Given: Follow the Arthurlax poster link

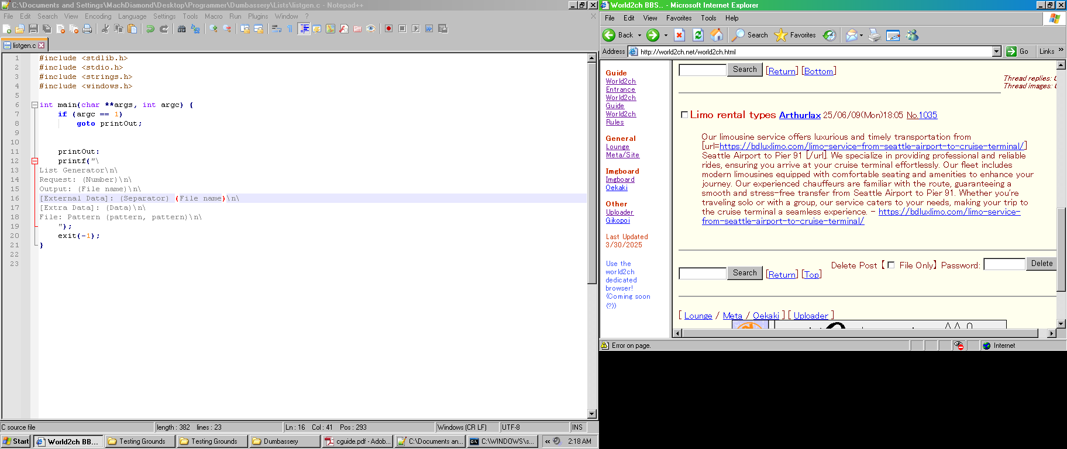Looking at the screenshot, I should [x=800, y=115].
